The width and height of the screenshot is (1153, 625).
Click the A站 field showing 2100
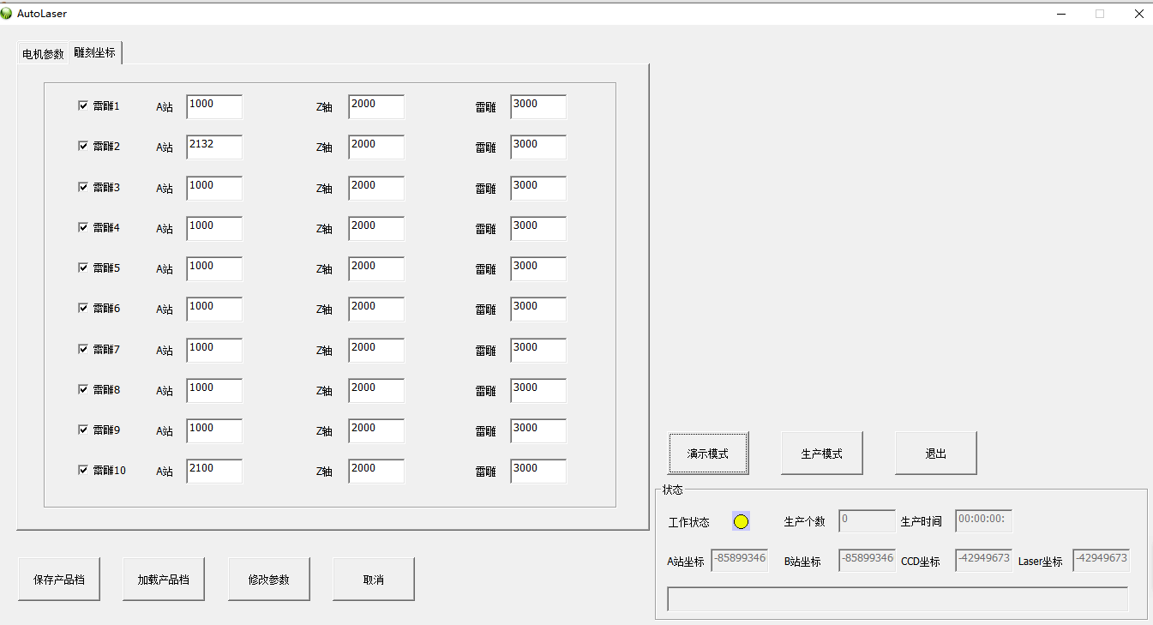pos(214,472)
